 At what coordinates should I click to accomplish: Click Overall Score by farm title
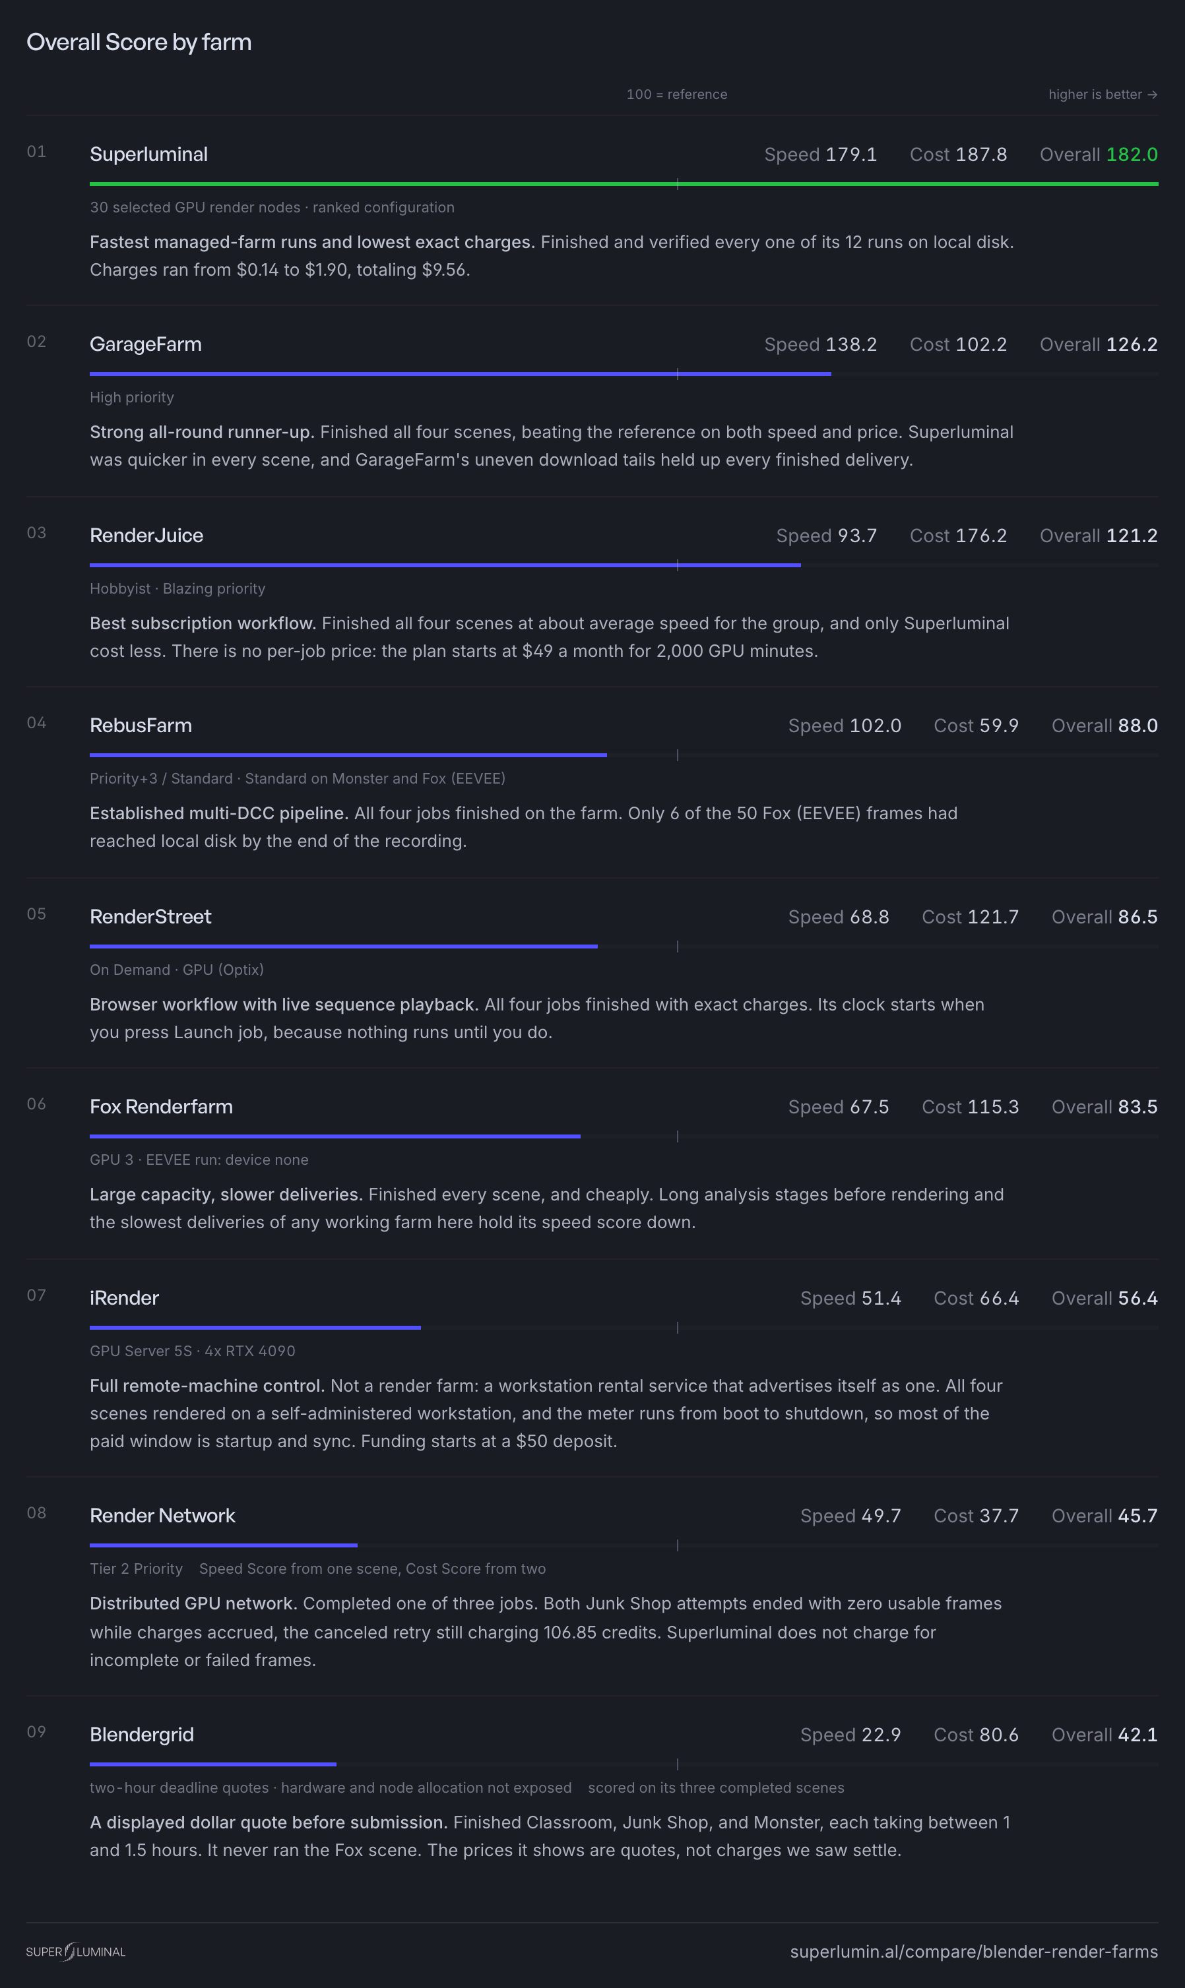point(139,42)
